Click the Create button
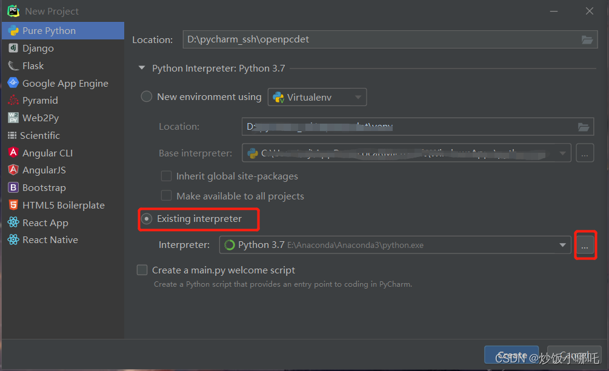 click(x=511, y=355)
